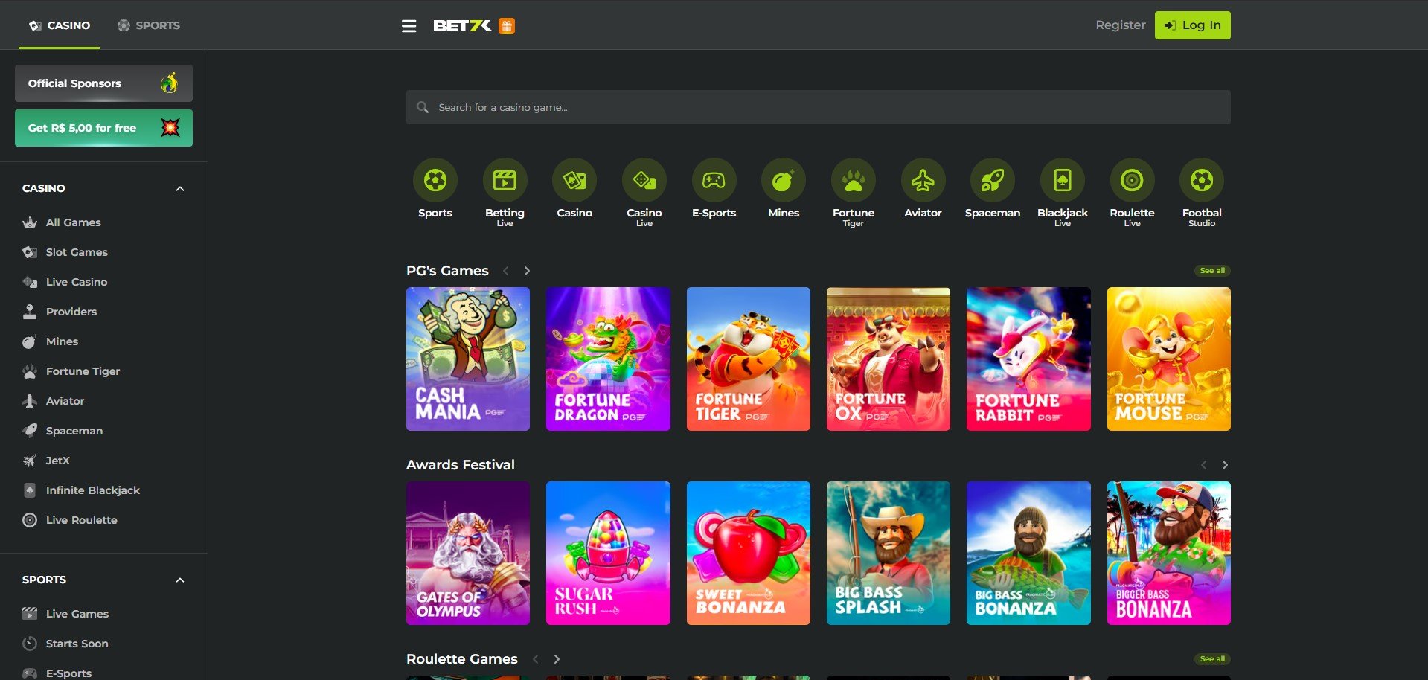Show next PG's Games with right arrow
Image resolution: width=1428 pixels, height=680 pixels.
[x=527, y=271]
